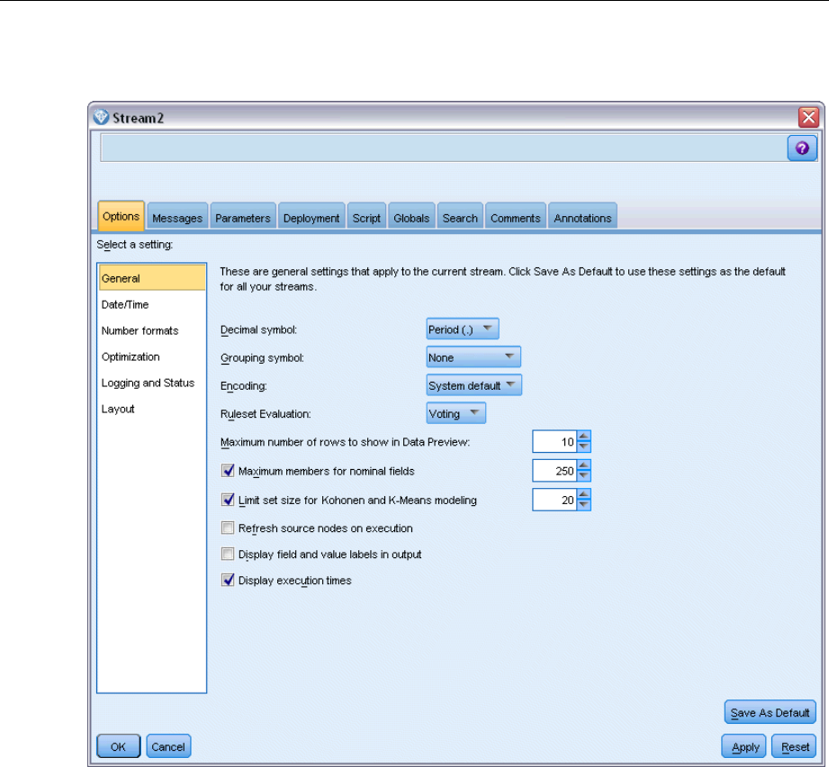The image size is (829, 767).
Task: Enable Display field and value labels in output
Action: 228,555
